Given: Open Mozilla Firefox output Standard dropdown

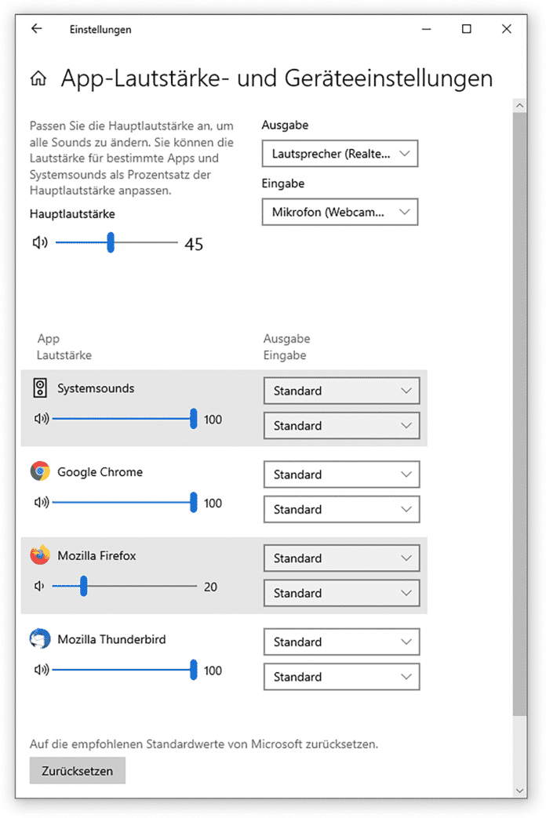Looking at the screenshot, I should coord(341,558).
